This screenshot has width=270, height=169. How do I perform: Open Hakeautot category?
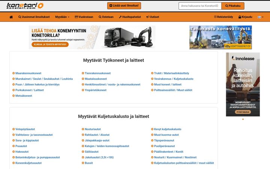(22, 152)
